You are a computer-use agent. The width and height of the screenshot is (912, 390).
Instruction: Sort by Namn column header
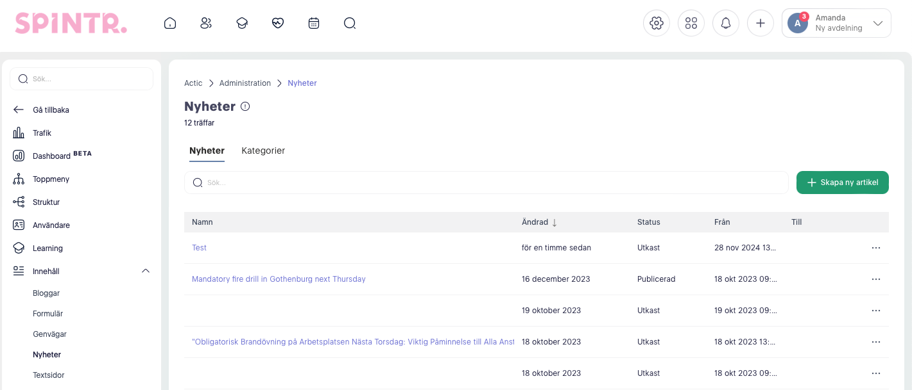tap(202, 222)
